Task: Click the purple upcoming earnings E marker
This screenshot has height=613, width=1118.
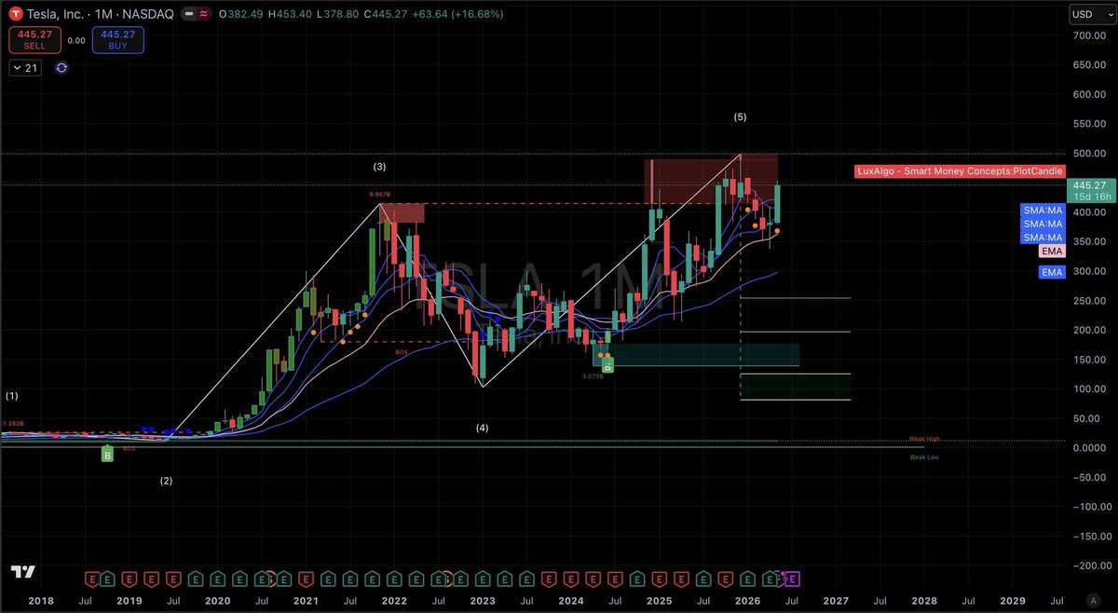Action: tap(792, 579)
